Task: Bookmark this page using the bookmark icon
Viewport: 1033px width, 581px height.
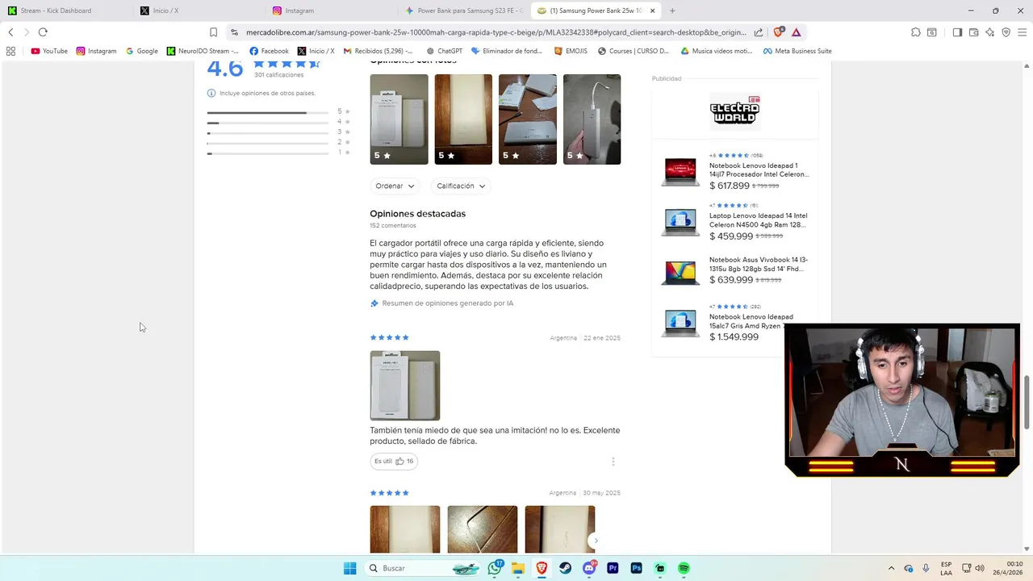Action: [213, 32]
